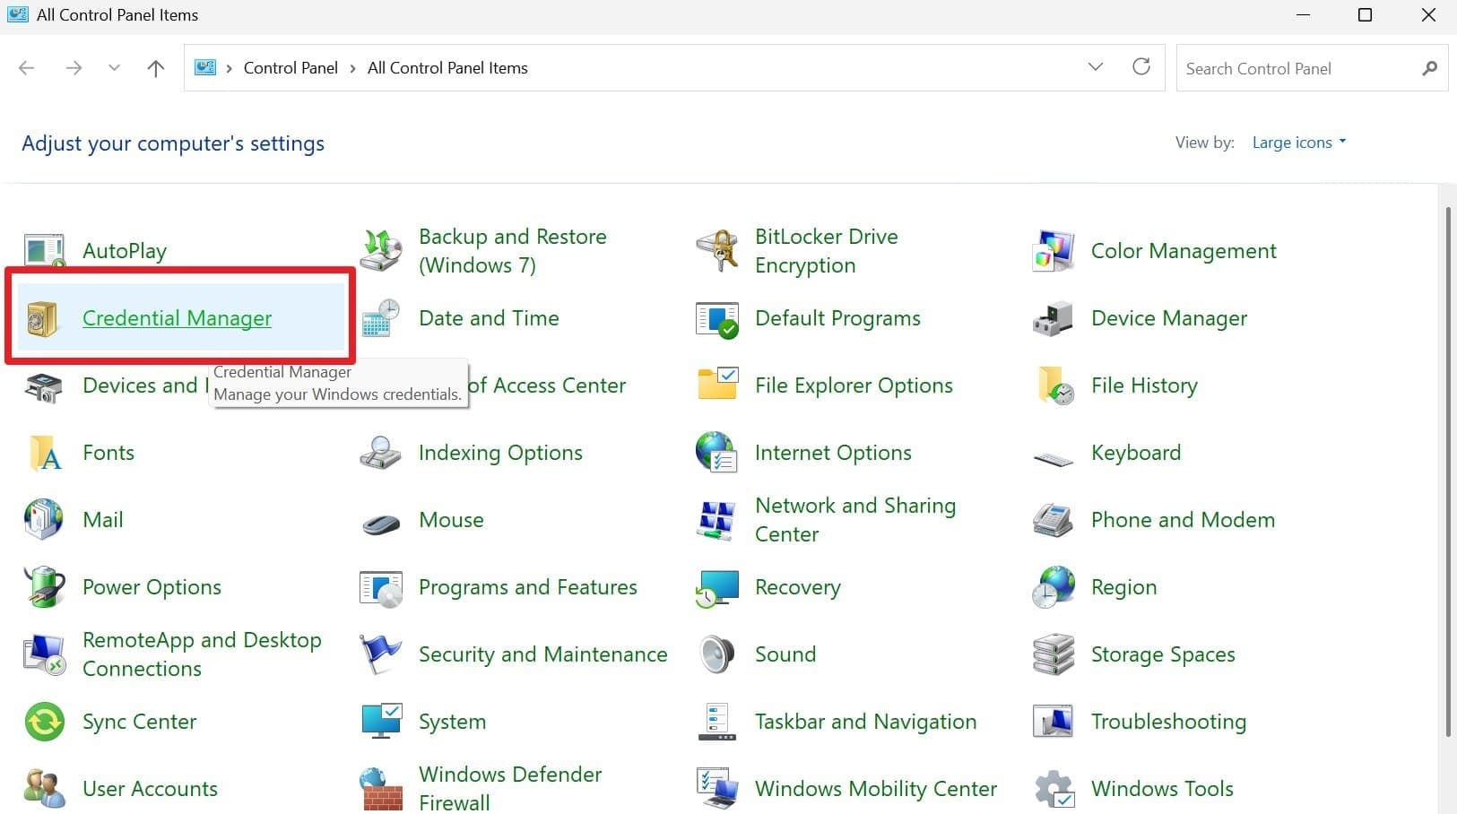Click the RemoteApp and Desktop Connections icon
Viewport: 1457px width, 814px height.
coord(44,654)
